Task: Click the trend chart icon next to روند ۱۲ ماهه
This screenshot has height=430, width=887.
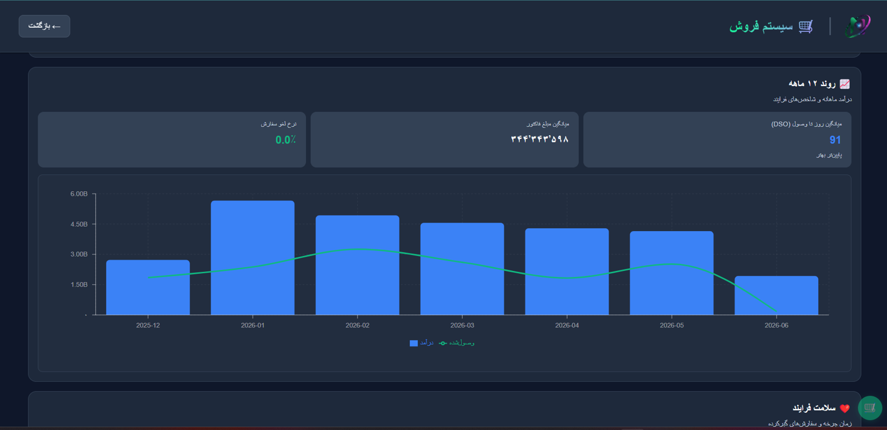Action: coord(845,84)
